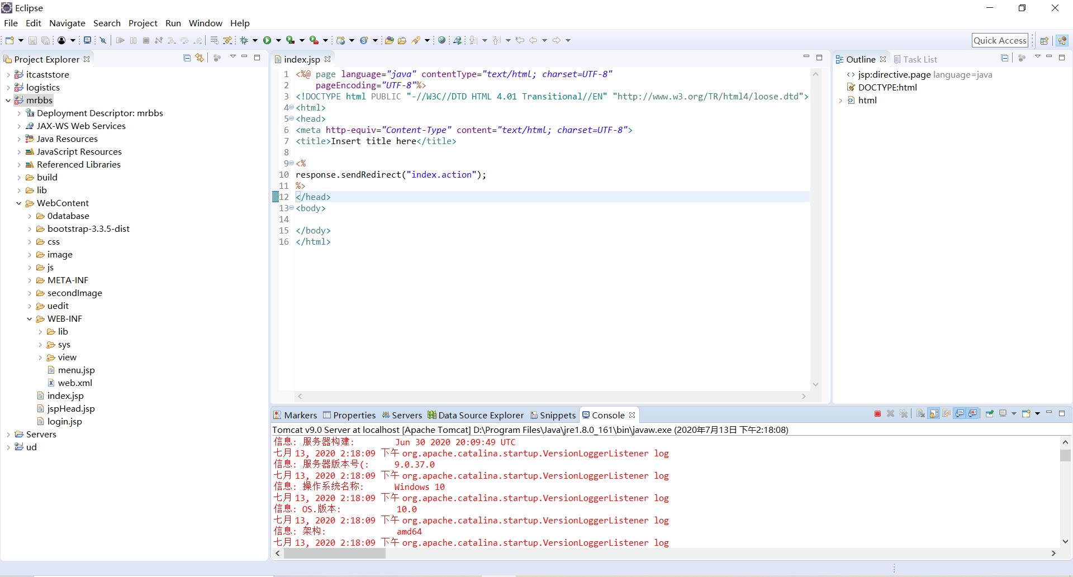Switch to the Data Source Explorer tab
1073x577 pixels.
point(476,415)
